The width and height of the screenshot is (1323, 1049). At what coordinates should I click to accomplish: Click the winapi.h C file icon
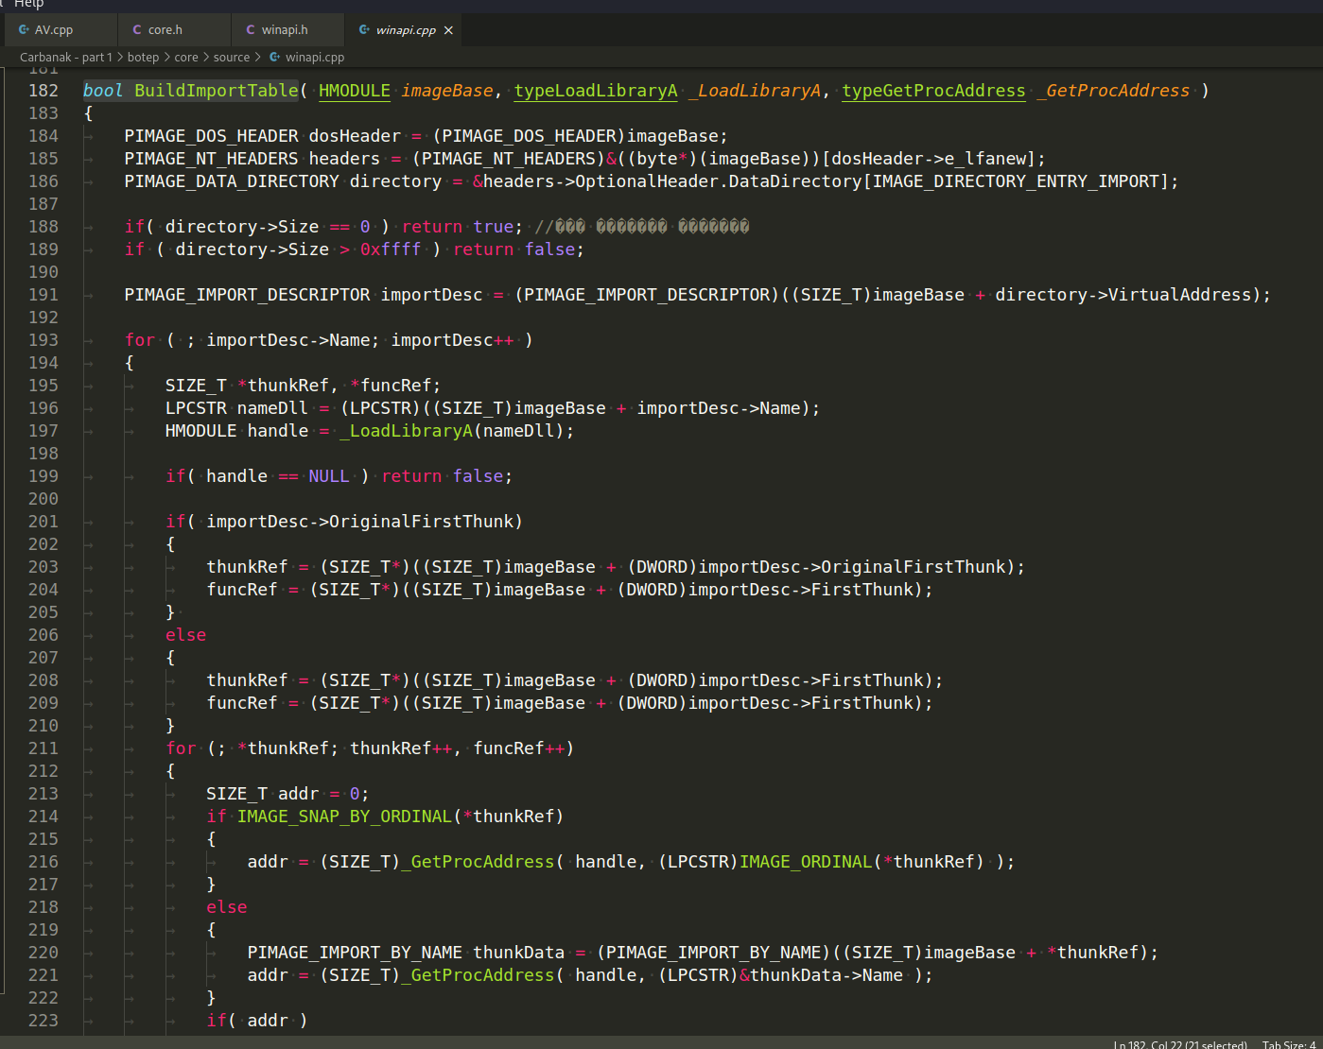point(251,30)
